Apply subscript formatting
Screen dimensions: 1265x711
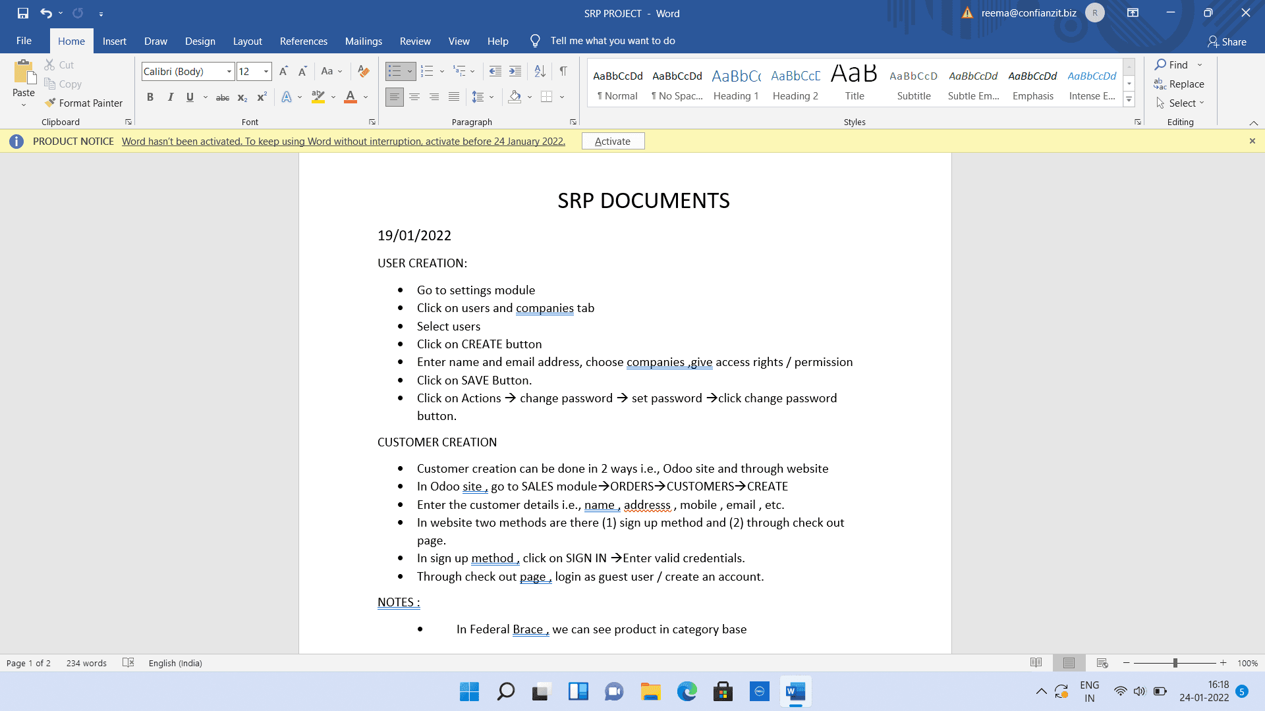(x=242, y=97)
